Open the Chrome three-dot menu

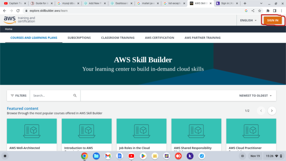tap(282, 11)
